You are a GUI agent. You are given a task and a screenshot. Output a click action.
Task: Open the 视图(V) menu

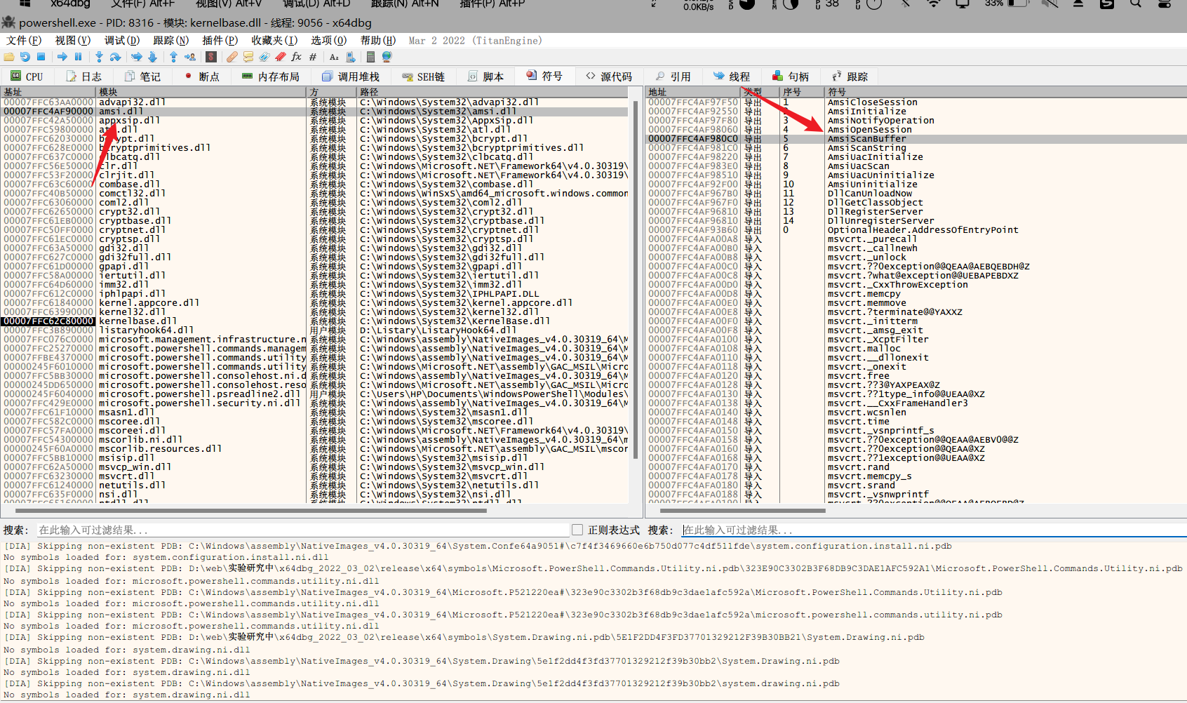tap(73, 40)
